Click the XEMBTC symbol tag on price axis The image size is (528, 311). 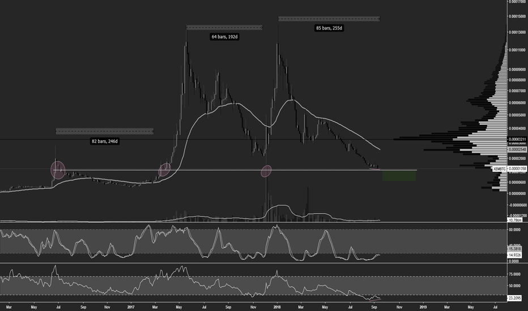tap(499, 169)
